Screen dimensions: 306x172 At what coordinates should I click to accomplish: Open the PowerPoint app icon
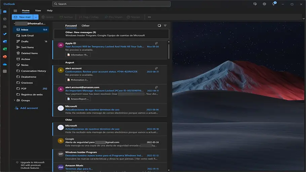pos(5,56)
